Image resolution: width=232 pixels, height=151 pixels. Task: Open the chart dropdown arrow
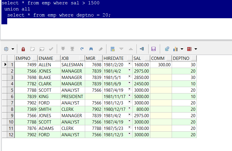[182, 49]
